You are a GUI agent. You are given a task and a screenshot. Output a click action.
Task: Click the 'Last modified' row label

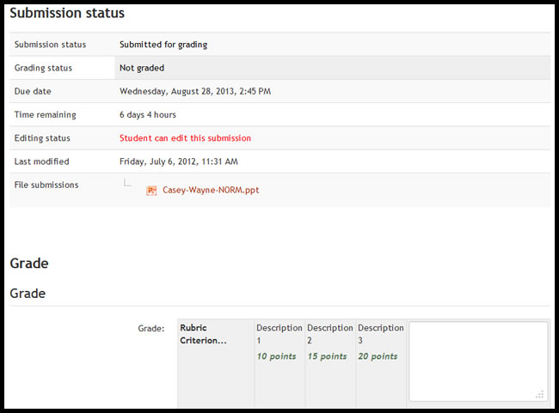[42, 161]
